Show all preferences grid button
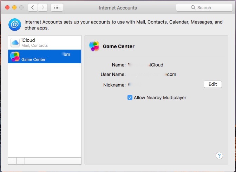The image size is (236, 172). 57,7
